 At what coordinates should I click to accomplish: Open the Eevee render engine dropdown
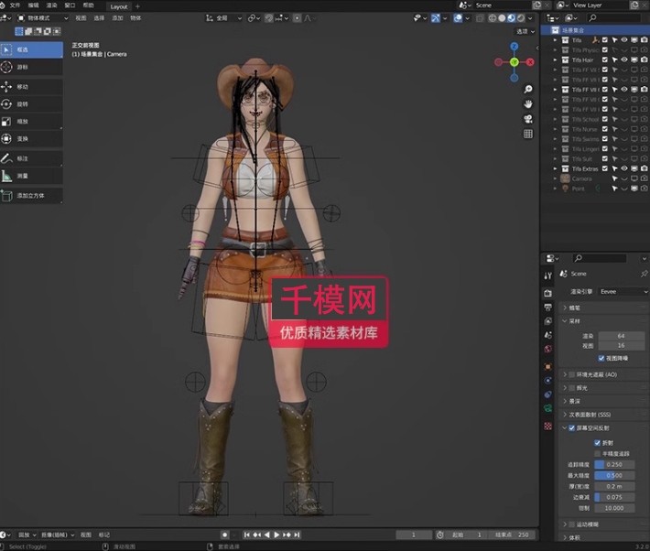pos(623,292)
